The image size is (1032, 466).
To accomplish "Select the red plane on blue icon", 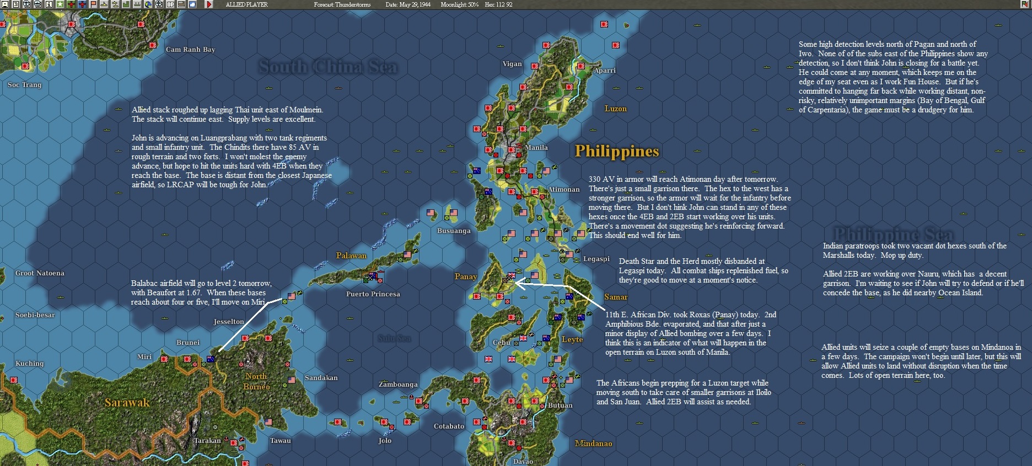I will (x=82, y=4).
